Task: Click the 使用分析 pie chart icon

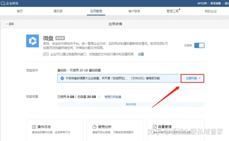Action: tap(94, 127)
